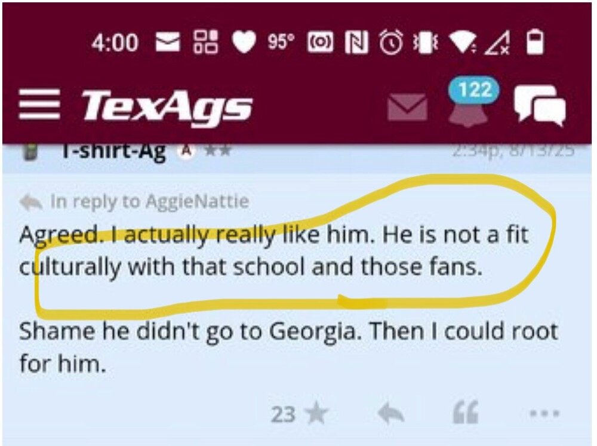
Task: Expand the post's more options ellipsis
Action: pos(544,413)
